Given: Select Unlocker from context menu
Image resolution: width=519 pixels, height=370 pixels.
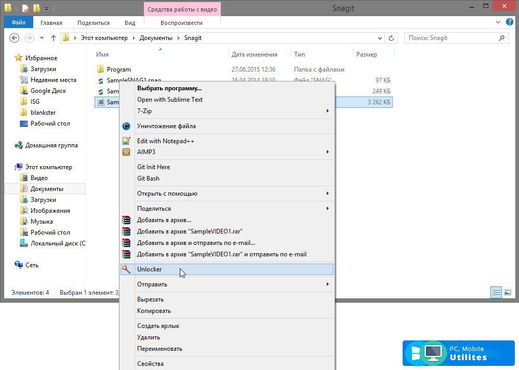Looking at the screenshot, I should click(x=227, y=269).
